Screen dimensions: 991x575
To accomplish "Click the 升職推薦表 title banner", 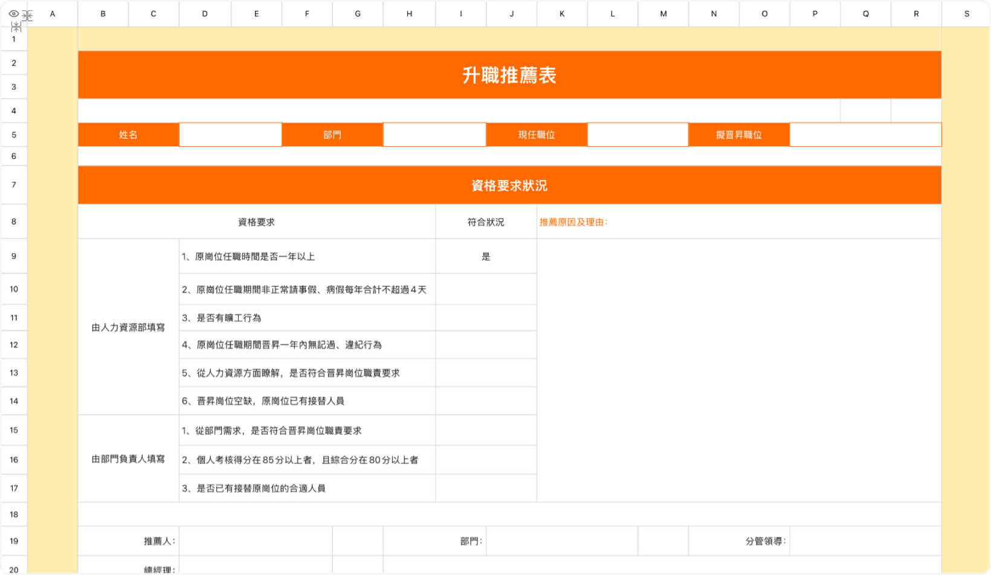I will [509, 75].
